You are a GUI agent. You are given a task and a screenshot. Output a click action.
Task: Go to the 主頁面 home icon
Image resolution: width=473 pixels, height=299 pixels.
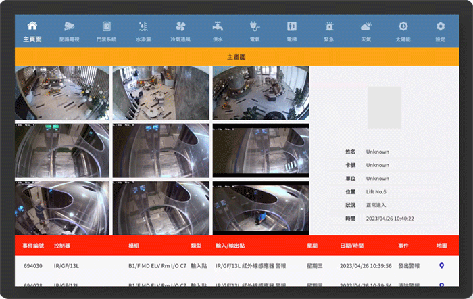[32, 31]
